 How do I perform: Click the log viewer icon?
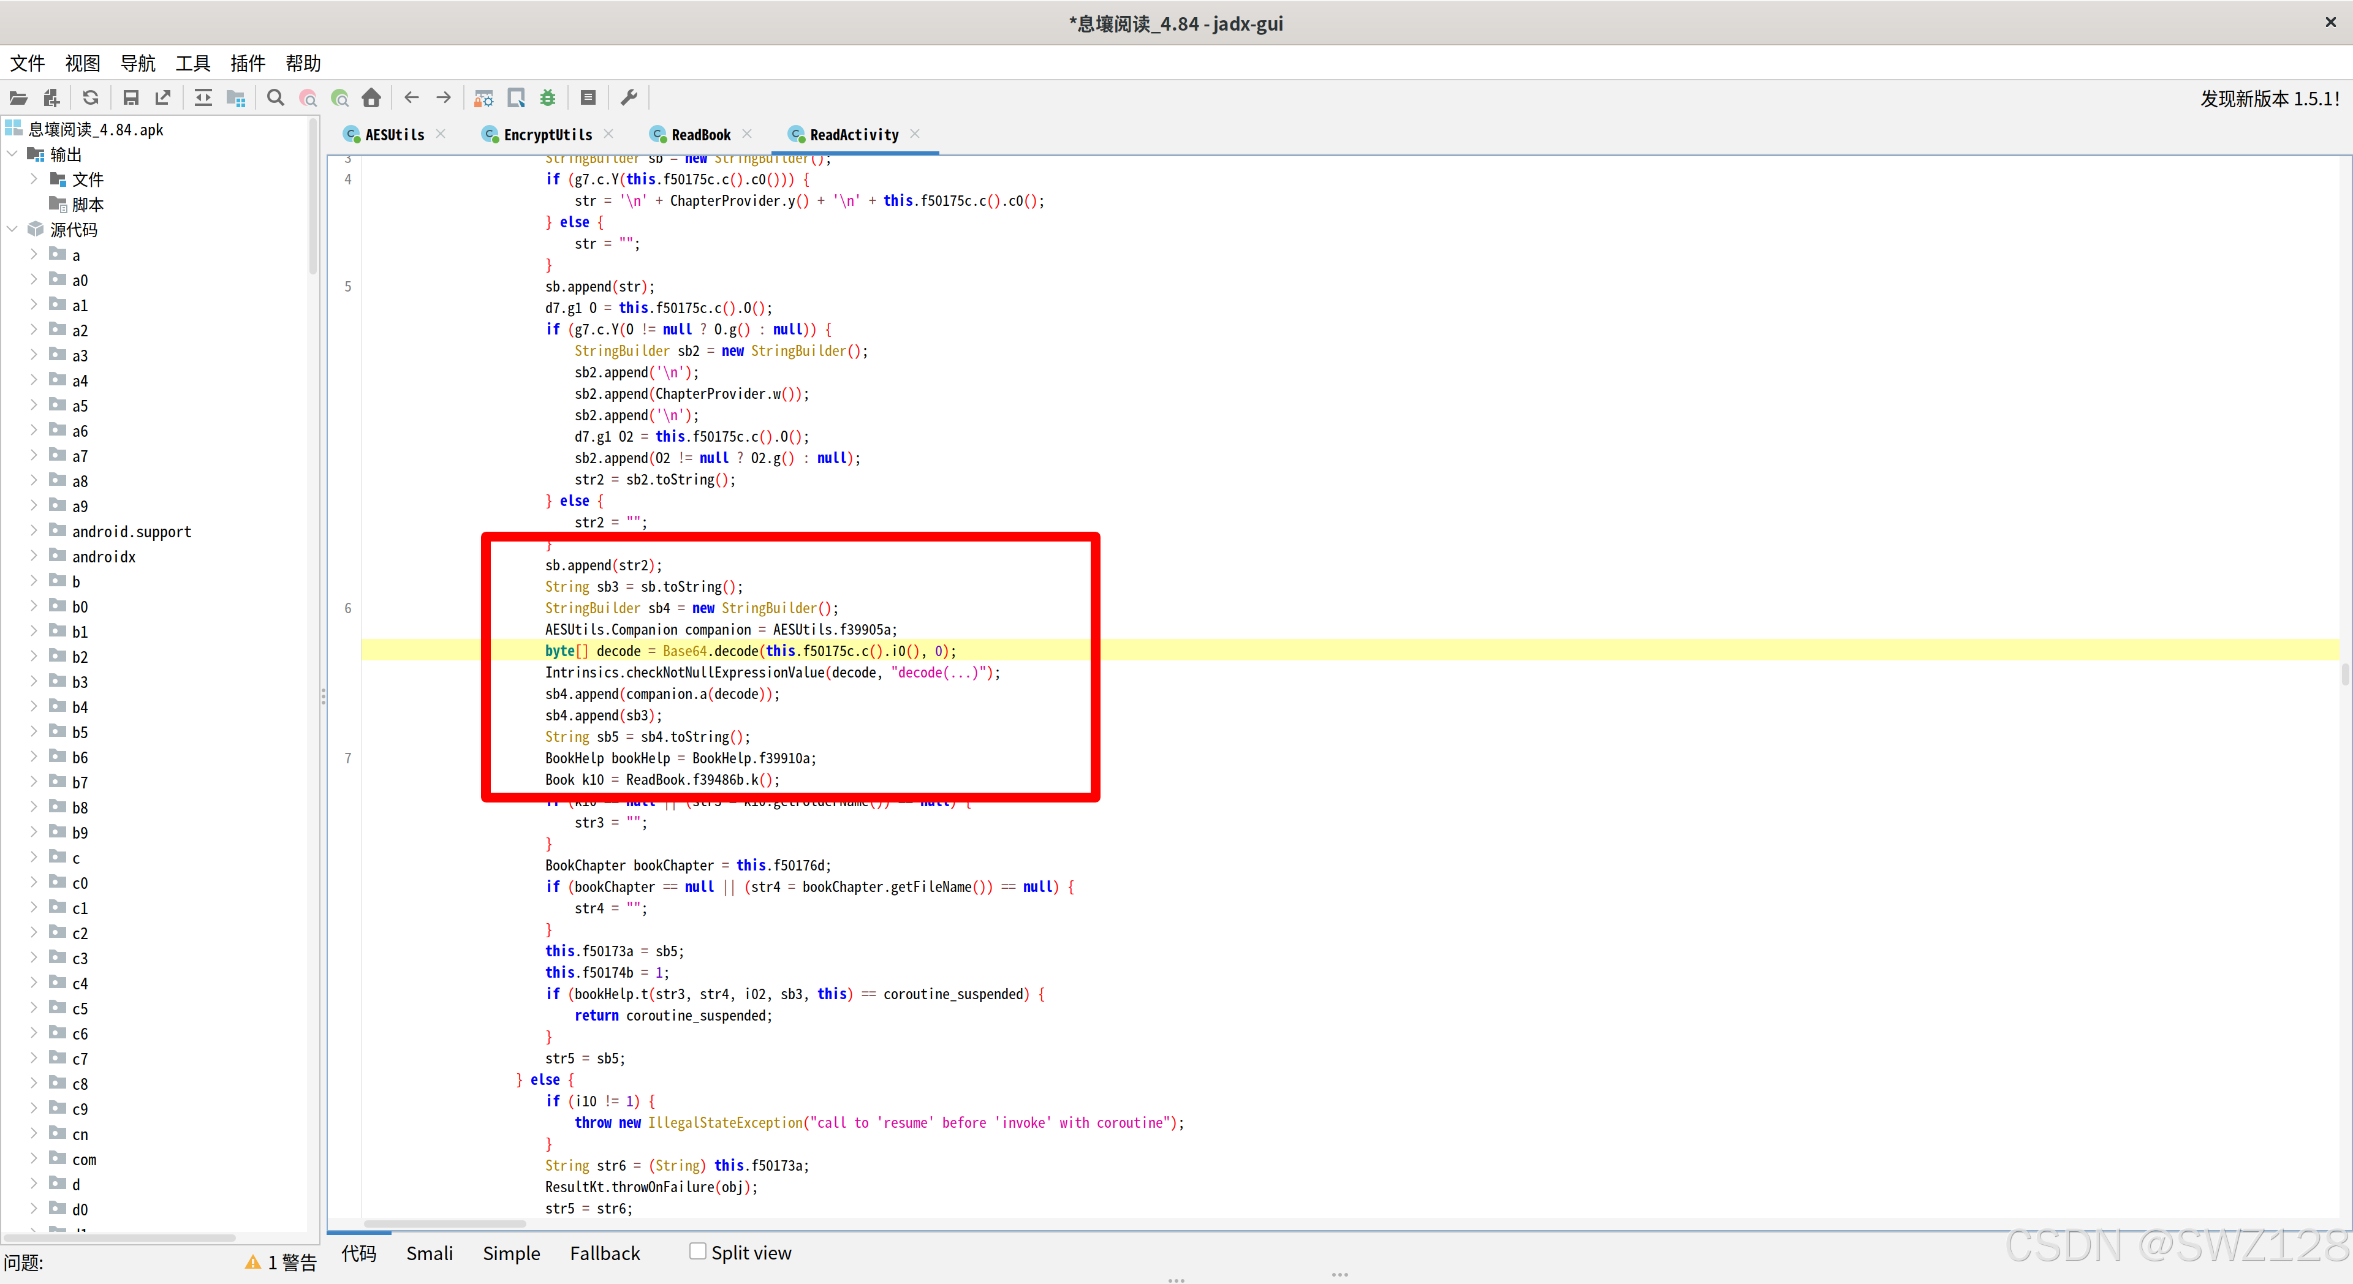tap(588, 98)
